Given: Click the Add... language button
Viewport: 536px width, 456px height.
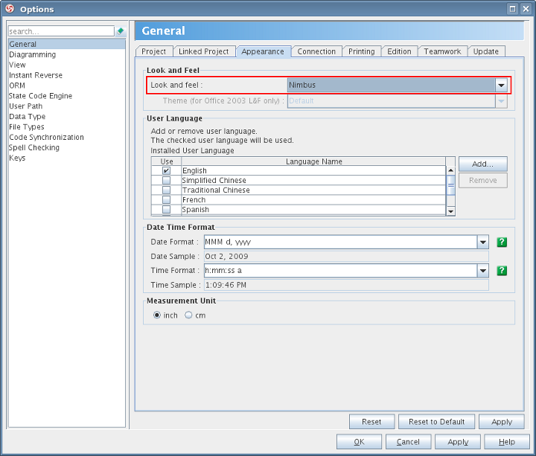Looking at the screenshot, I should click(x=482, y=164).
